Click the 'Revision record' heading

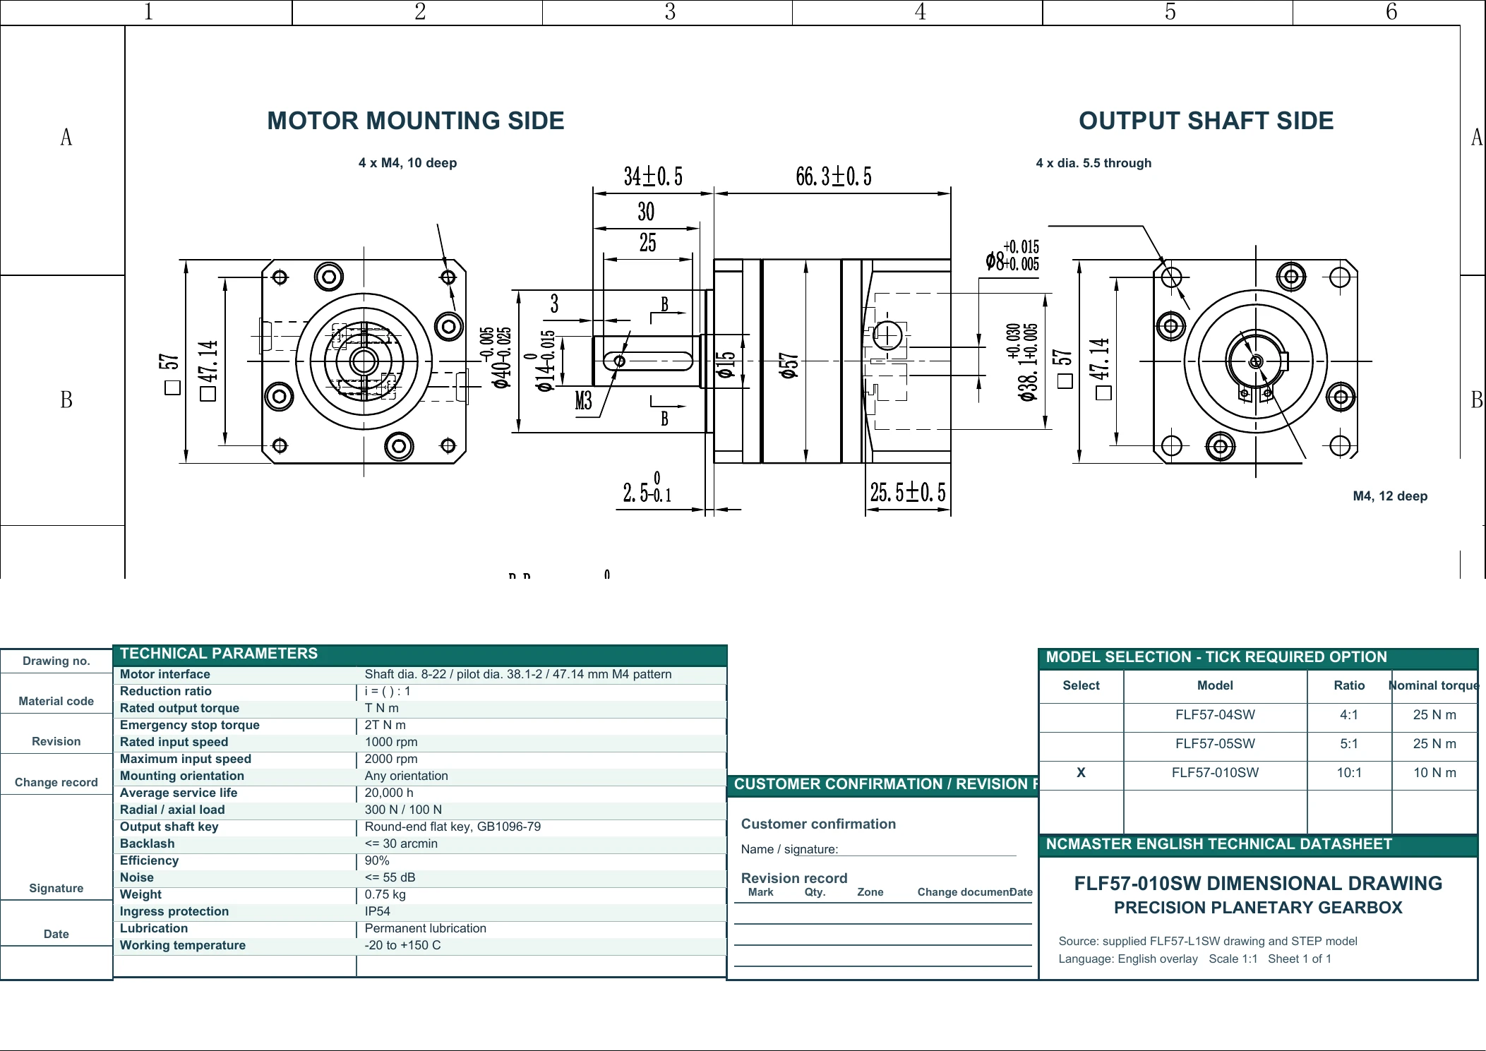[x=794, y=879]
